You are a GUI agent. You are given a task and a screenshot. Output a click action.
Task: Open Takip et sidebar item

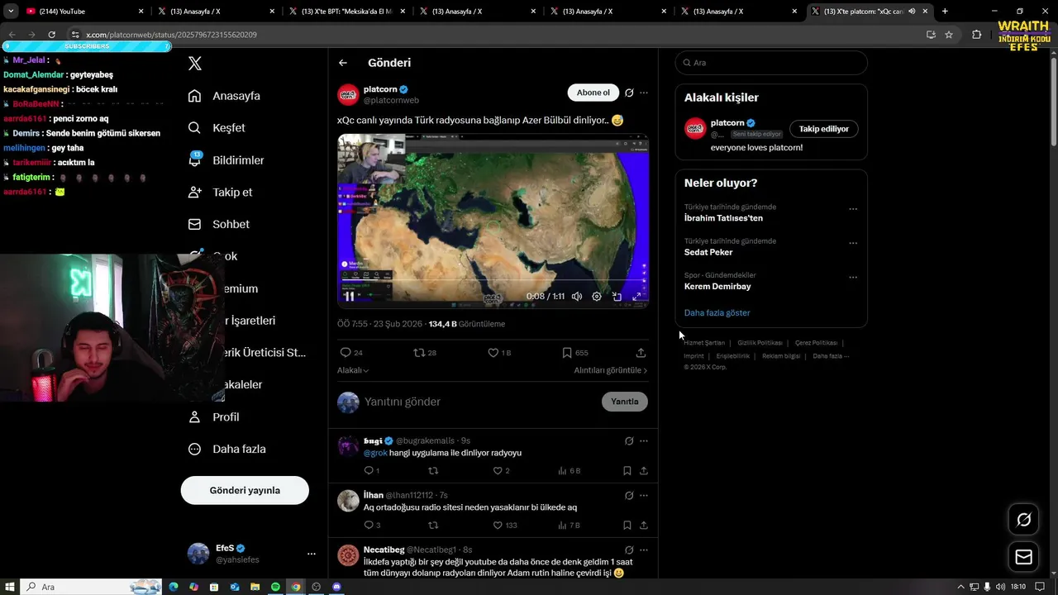(220, 192)
